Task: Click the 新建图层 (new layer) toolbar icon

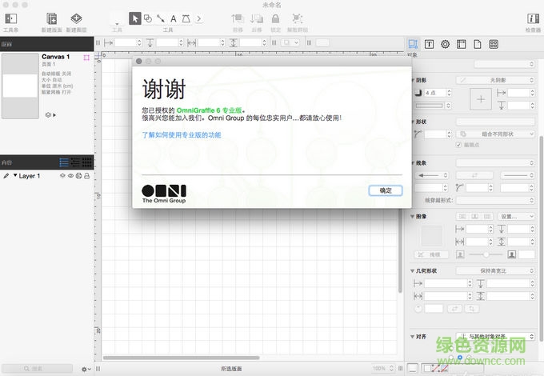Action: coord(77,18)
